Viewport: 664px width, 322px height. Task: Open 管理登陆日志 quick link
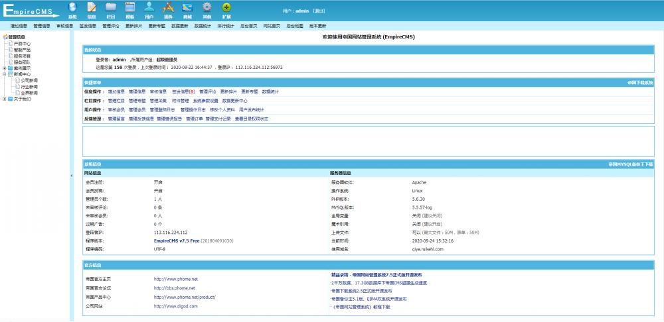click(163, 109)
